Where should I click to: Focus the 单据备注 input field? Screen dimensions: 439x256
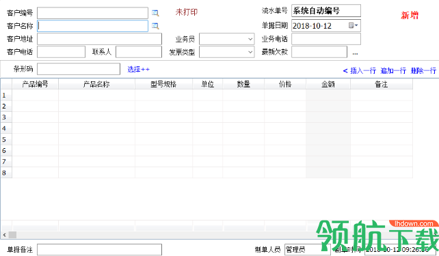tap(99, 250)
